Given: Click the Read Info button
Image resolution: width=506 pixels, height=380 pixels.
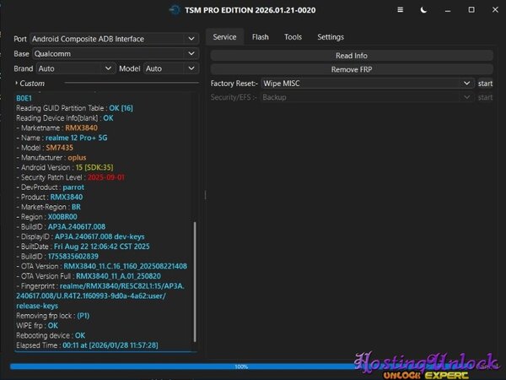Looking at the screenshot, I should click(x=351, y=56).
